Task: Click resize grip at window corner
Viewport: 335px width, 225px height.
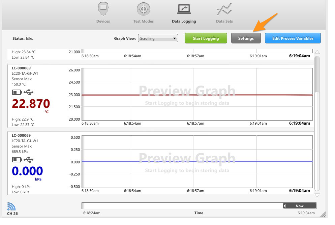Action: click(323, 215)
